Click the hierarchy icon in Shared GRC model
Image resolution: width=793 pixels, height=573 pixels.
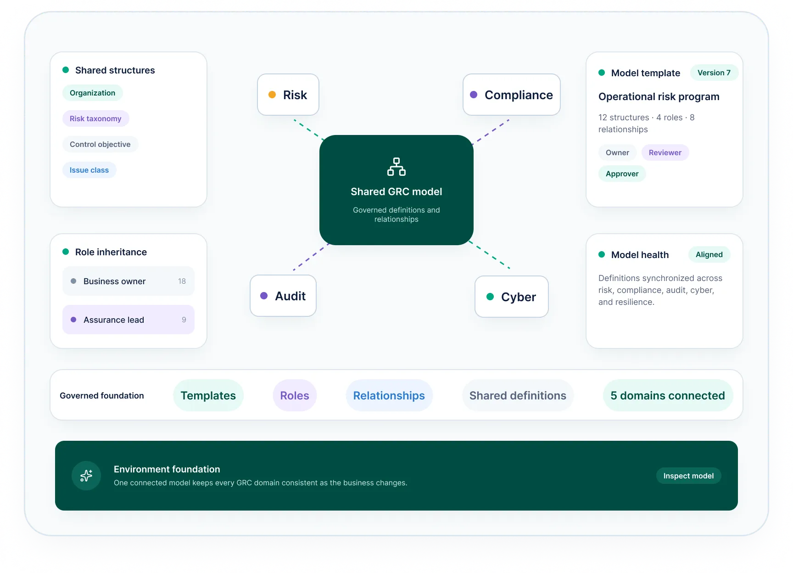click(396, 167)
